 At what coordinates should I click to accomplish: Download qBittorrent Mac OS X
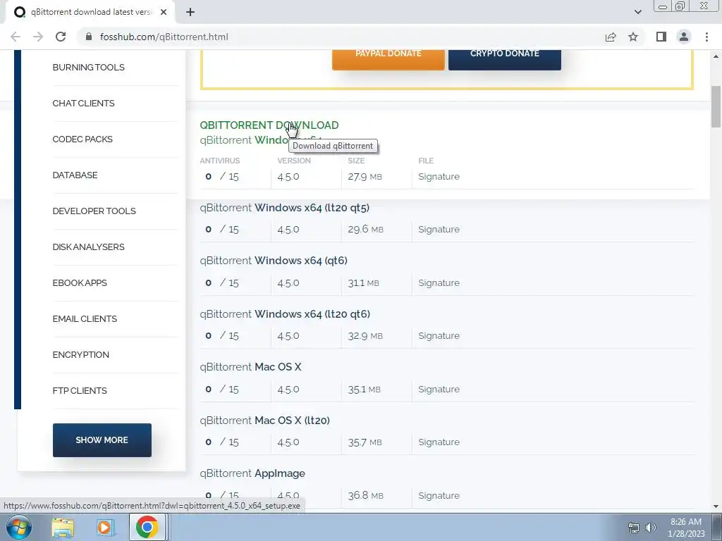pos(250,366)
